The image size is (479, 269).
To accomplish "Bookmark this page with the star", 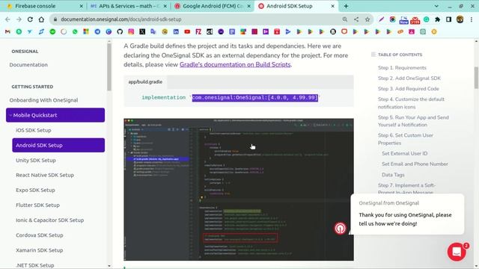I will (x=367, y=19).
